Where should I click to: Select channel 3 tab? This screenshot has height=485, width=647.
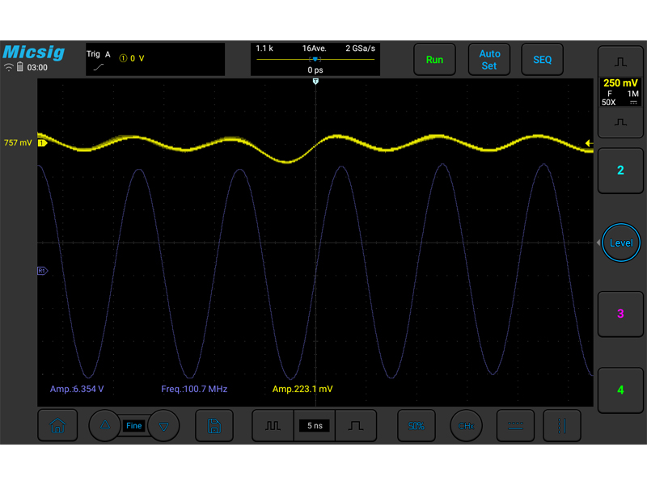(x=620, y=314)
